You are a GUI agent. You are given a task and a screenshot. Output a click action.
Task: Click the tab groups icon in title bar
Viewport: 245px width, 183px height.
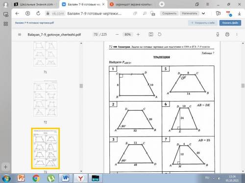(x=197, y=4)
